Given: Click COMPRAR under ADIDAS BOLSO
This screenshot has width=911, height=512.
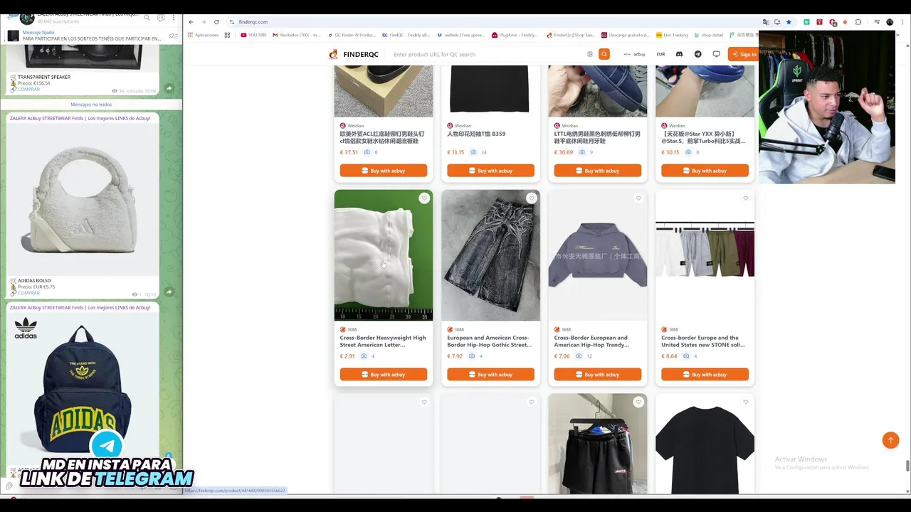Looking at the screenshot, I should (x=28, y=293).
